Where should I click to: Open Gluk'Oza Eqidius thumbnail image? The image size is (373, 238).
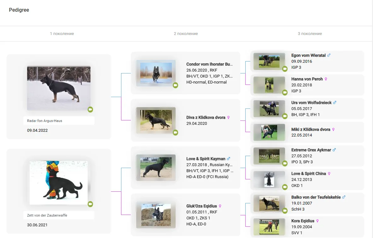click(x=156, y=215)
